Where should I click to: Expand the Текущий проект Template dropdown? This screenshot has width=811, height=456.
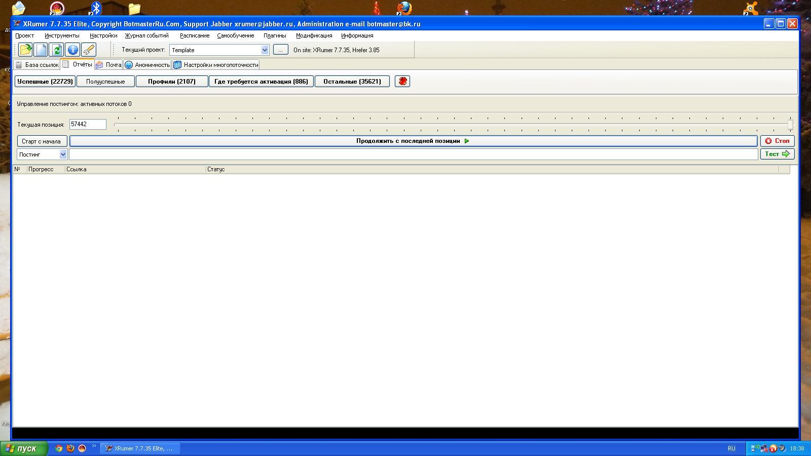tap(265, 50)
